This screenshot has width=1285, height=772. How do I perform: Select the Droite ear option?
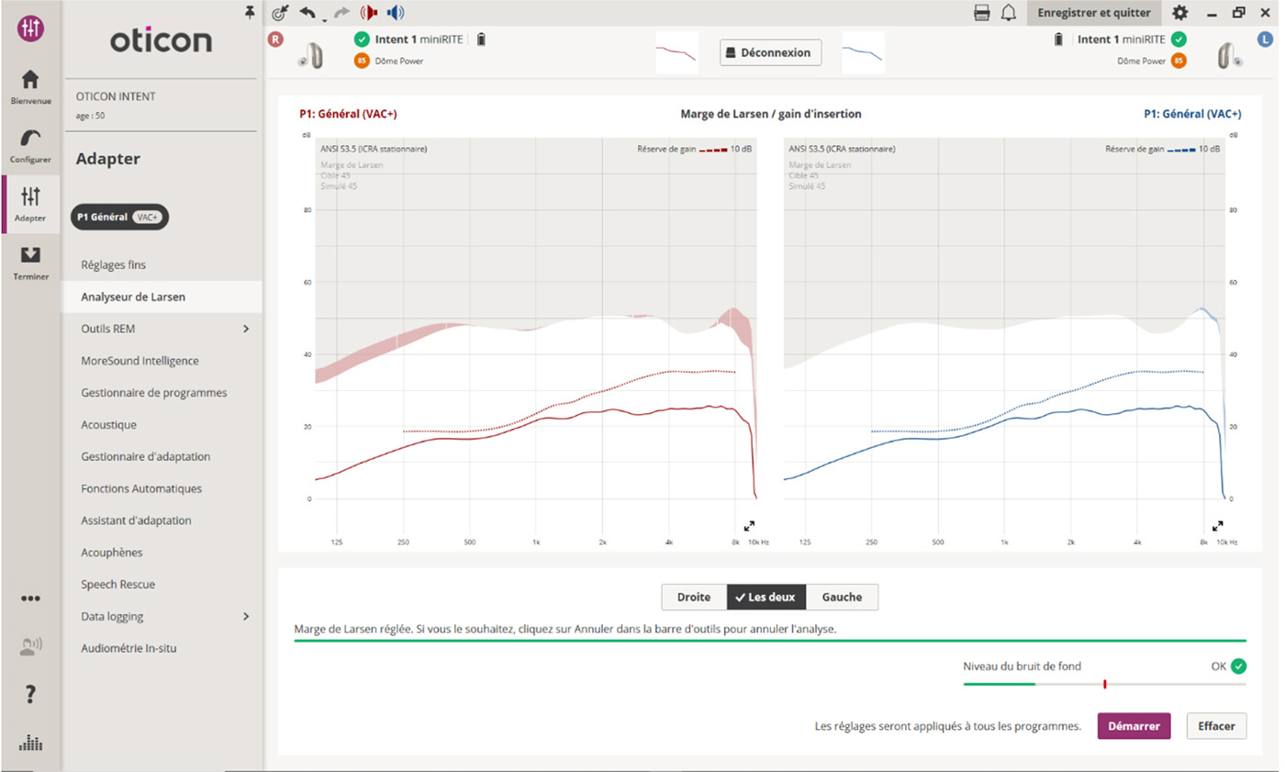(x=694, y=597)
